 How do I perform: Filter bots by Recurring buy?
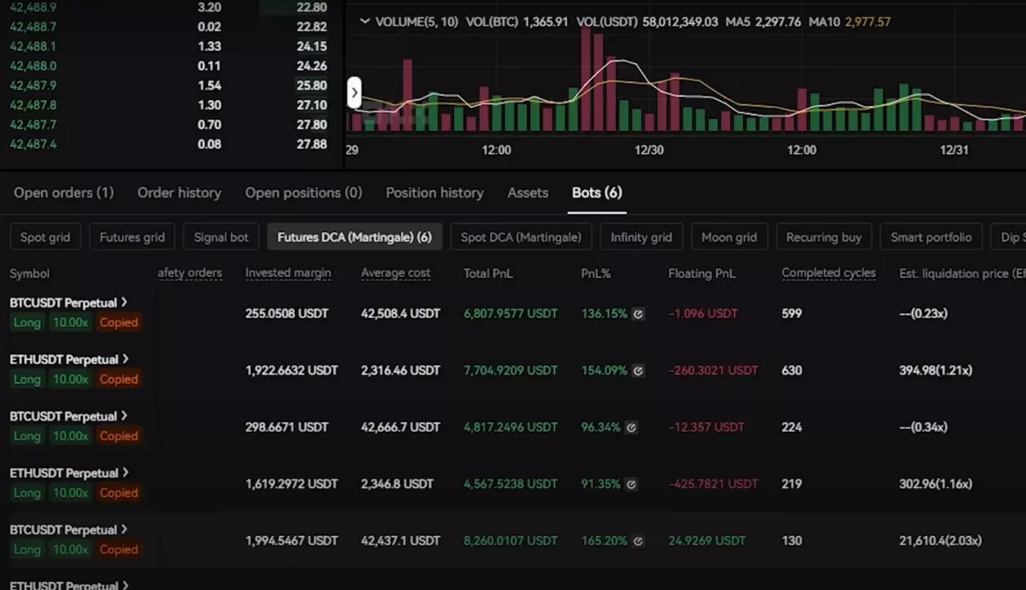pyautogui.click(x=824, y=237)
